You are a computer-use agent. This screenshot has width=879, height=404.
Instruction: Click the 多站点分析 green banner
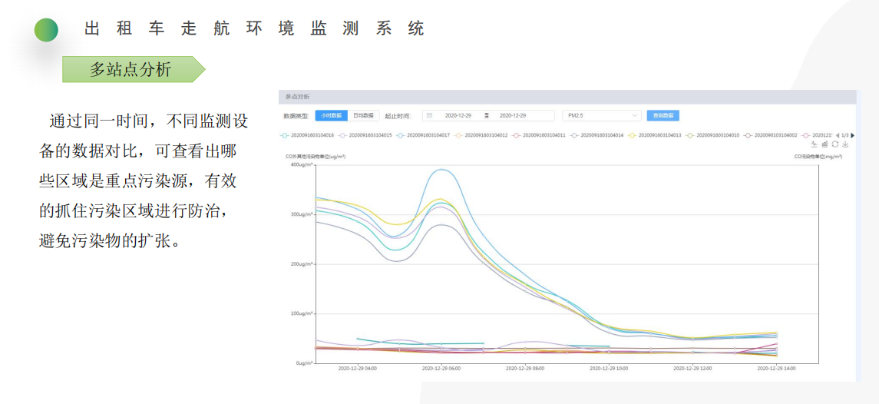point(134,70)
